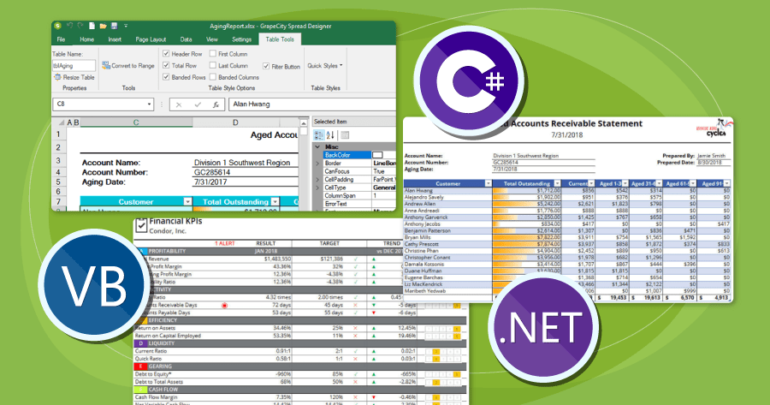The height and width of the screenshot is (405, 770).
Task: Click the Division 1 Southwest Region cell in Designer
Action: [x=246, y=162]
